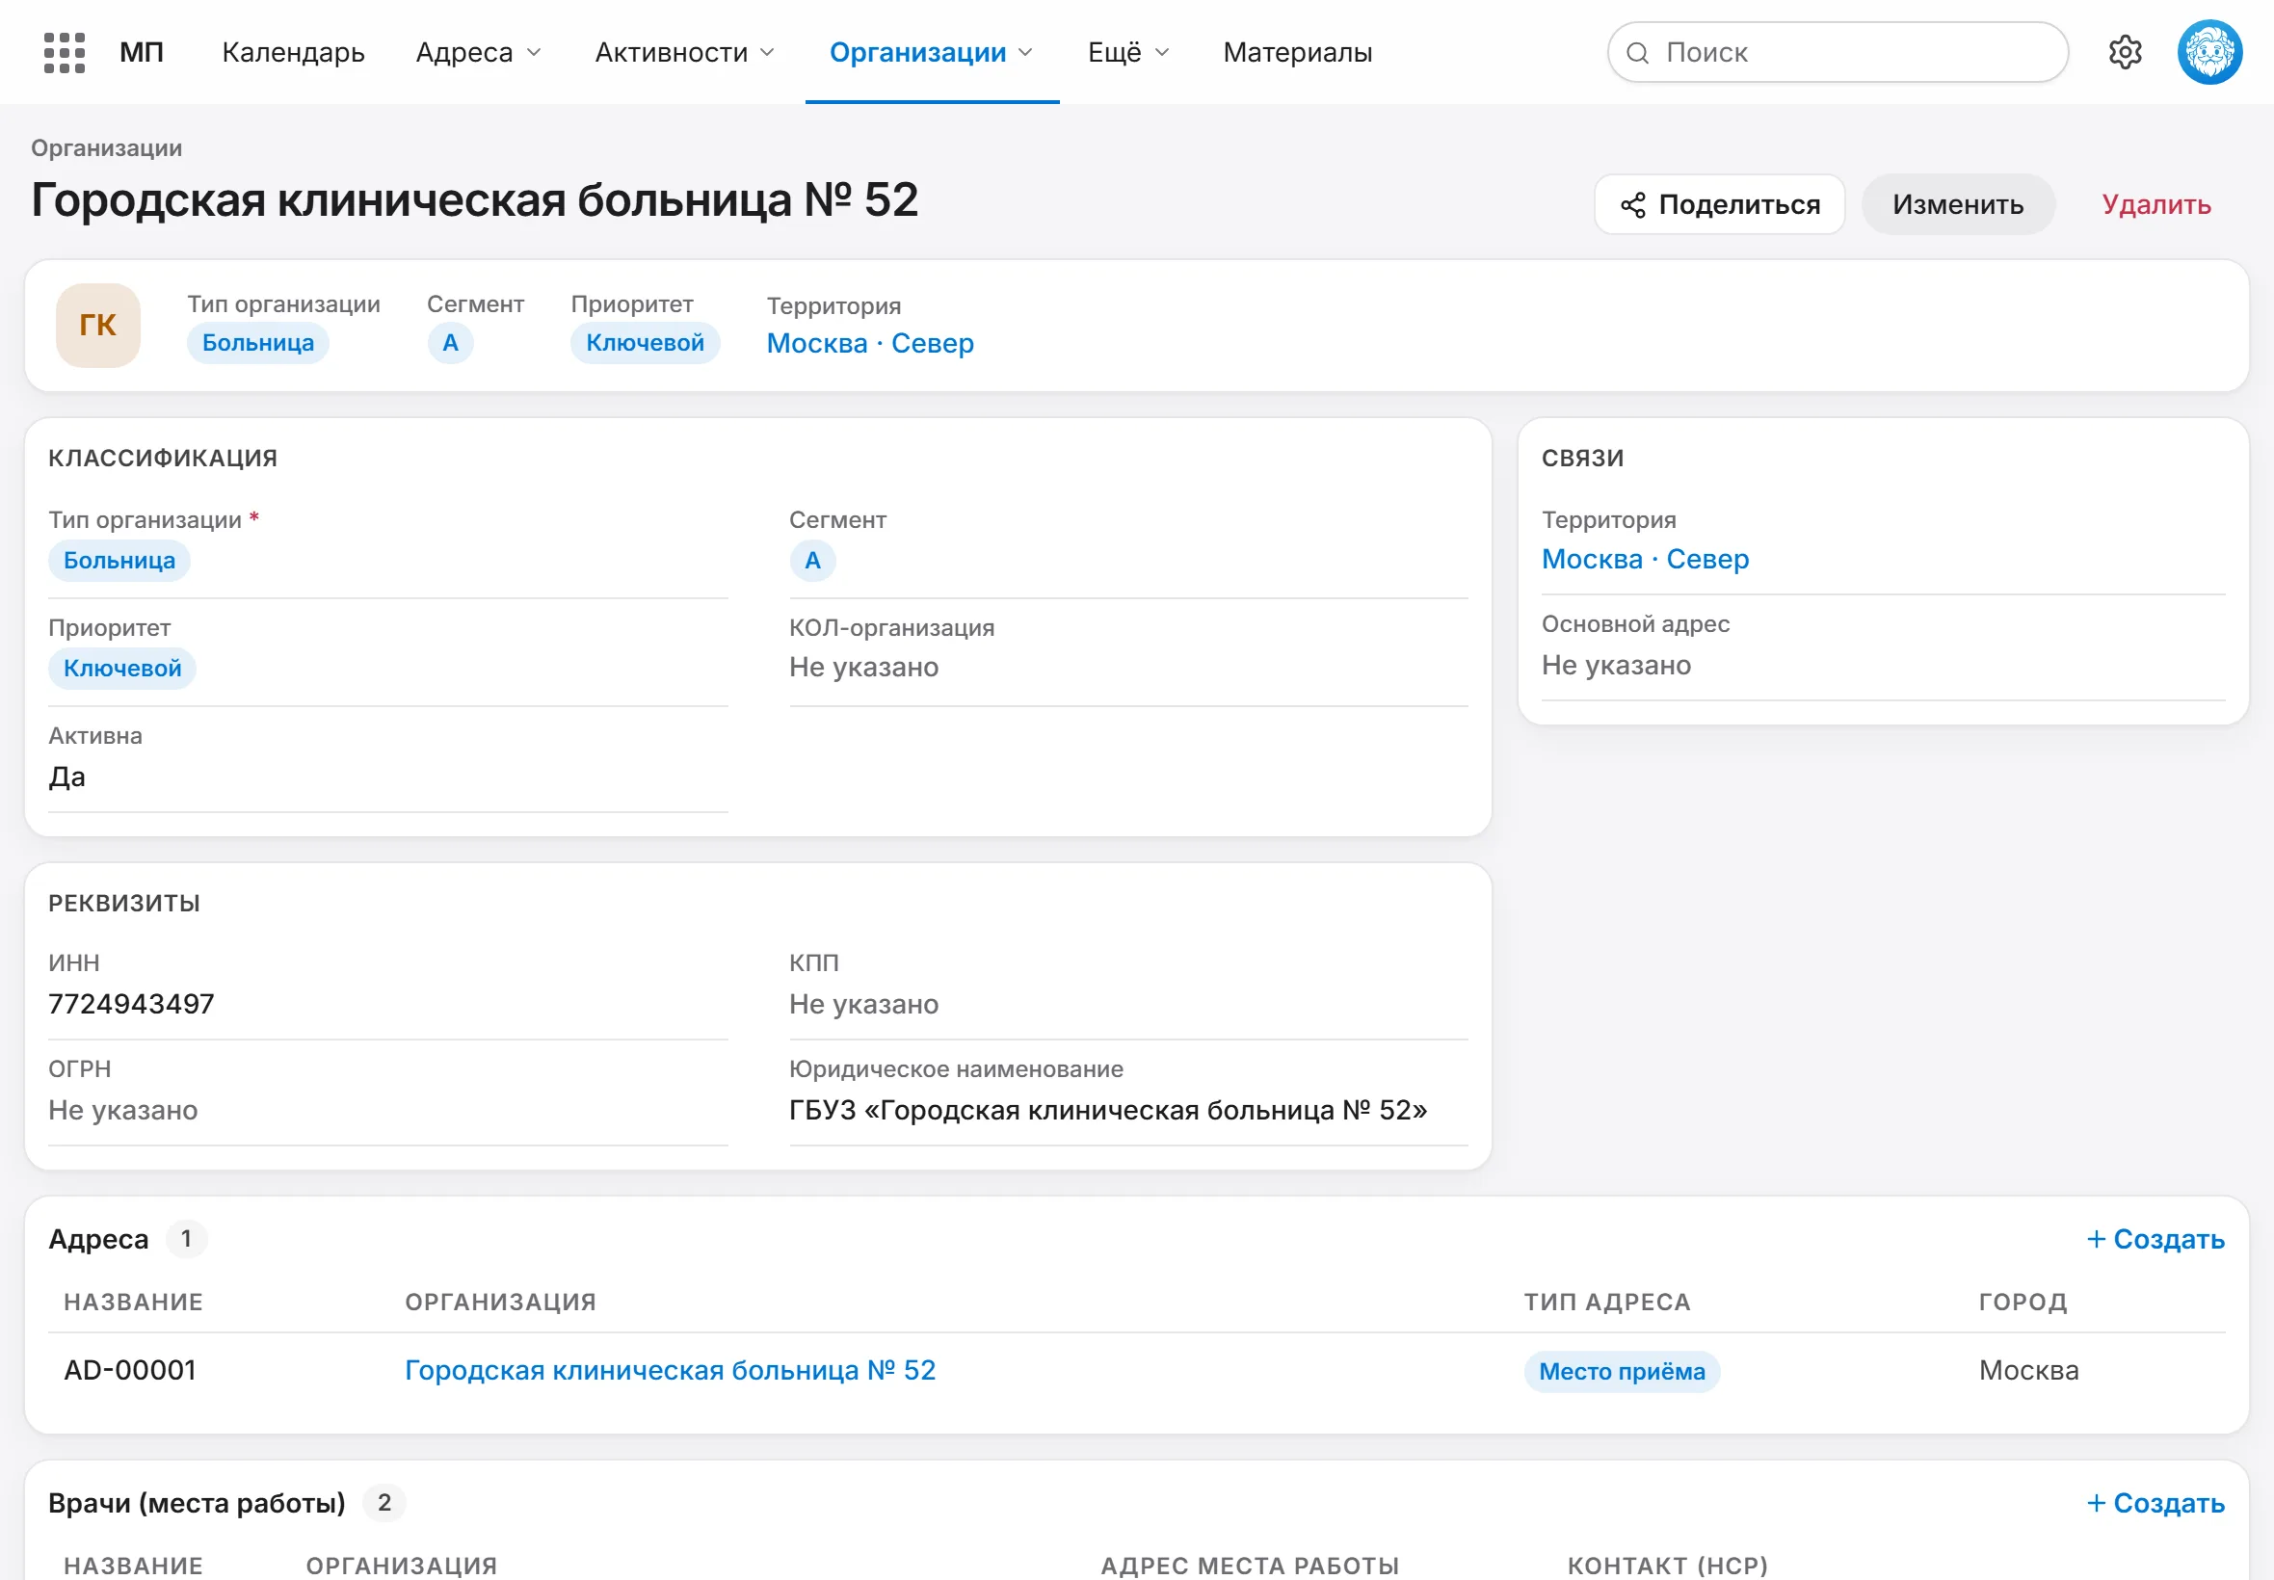The height and width of the screenshot is (1580, 2274).
Task: Click the Поделиться button
Action: click(x=1719, y=205)
